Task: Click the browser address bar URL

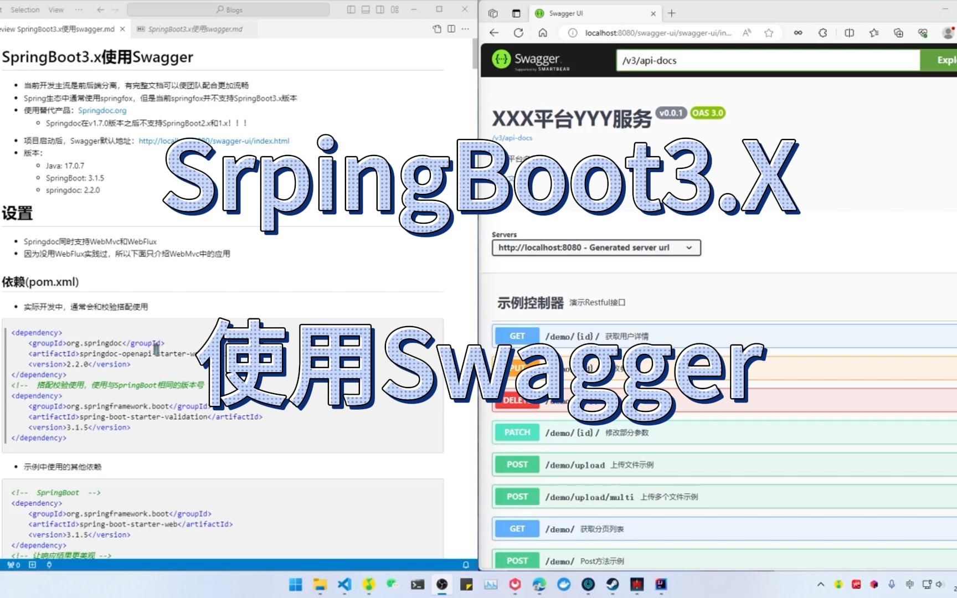Action: [658, 33]
